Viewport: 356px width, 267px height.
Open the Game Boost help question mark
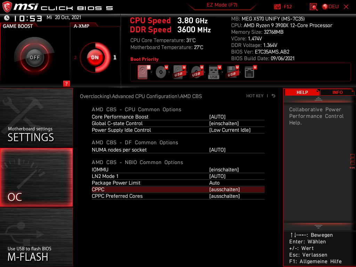click(x=66, y=83)
